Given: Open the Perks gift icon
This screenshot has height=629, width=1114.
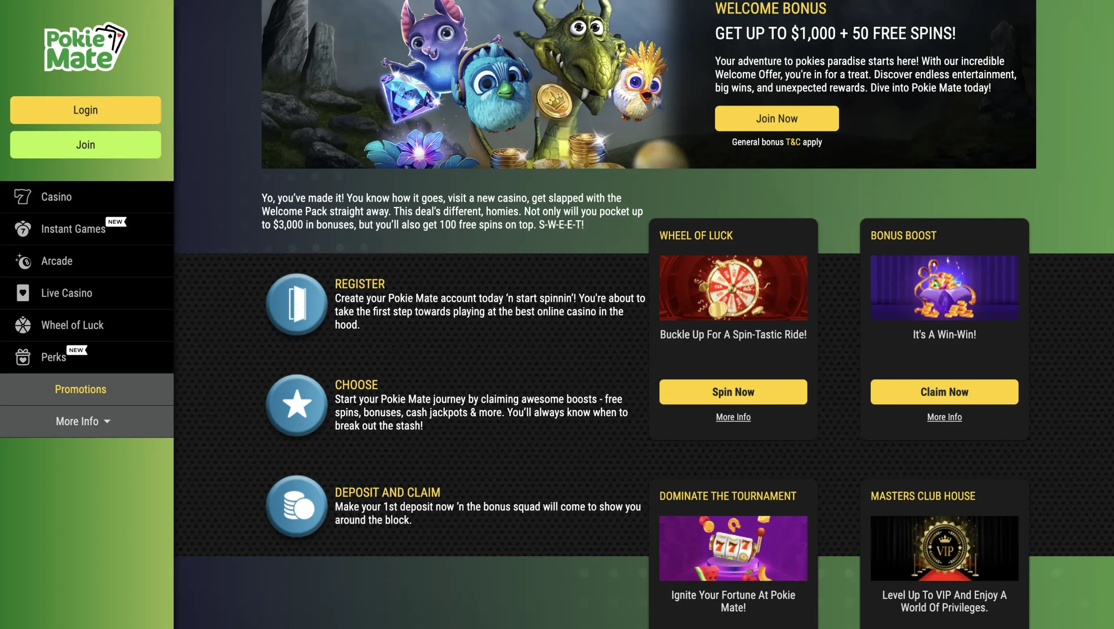Looking at the screenshot, I should point(23,357).
